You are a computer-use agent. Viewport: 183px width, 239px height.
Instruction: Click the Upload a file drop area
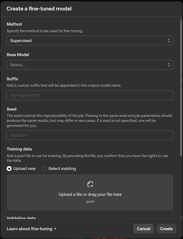click(x=90, y=192)
